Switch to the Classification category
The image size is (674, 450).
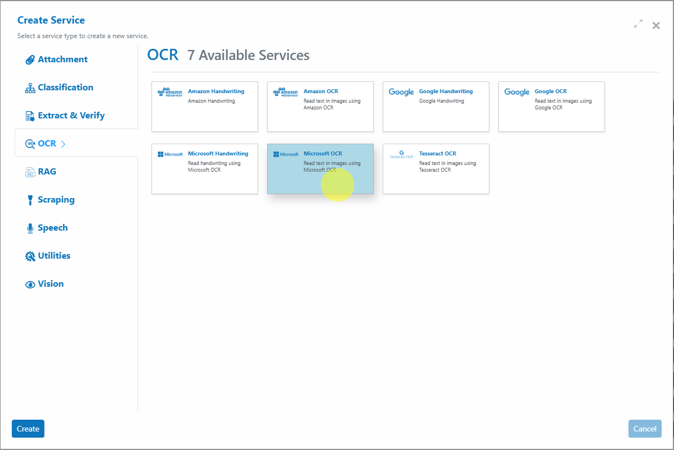pyautogui.click(x=66, y=88)
